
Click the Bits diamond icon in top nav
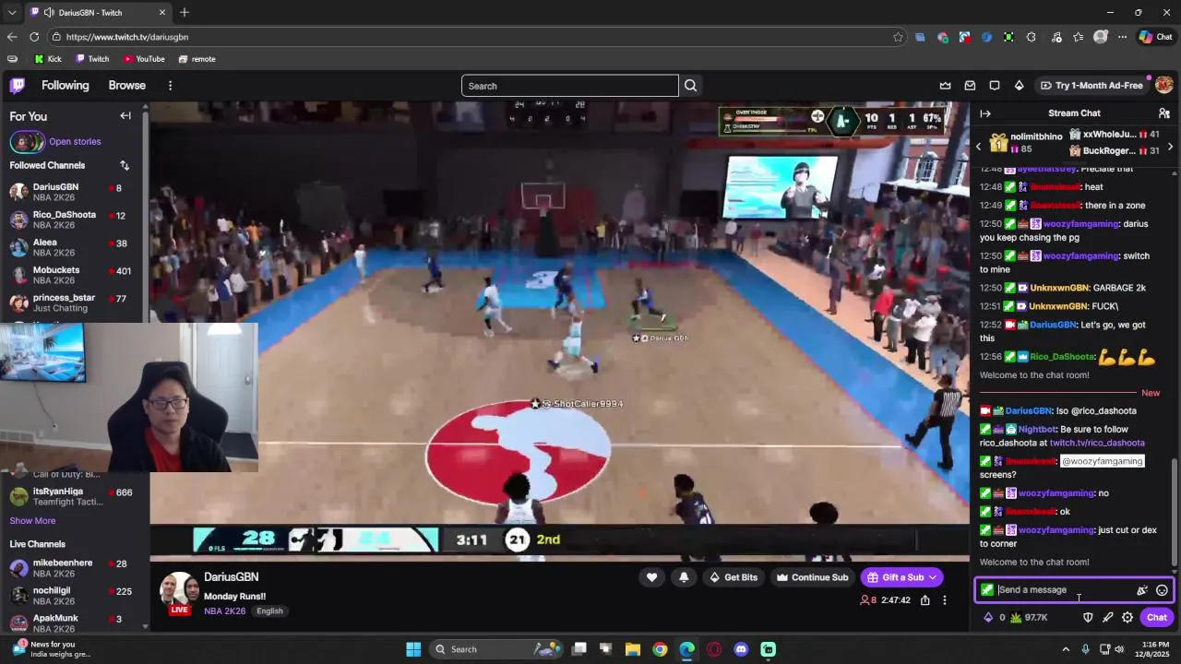pos(1019,86)
